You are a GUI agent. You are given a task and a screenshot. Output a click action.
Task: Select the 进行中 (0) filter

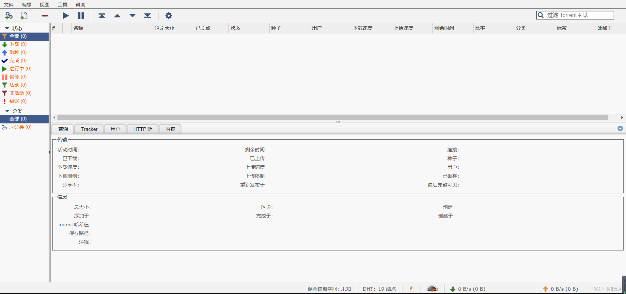[x=24, y=69]
